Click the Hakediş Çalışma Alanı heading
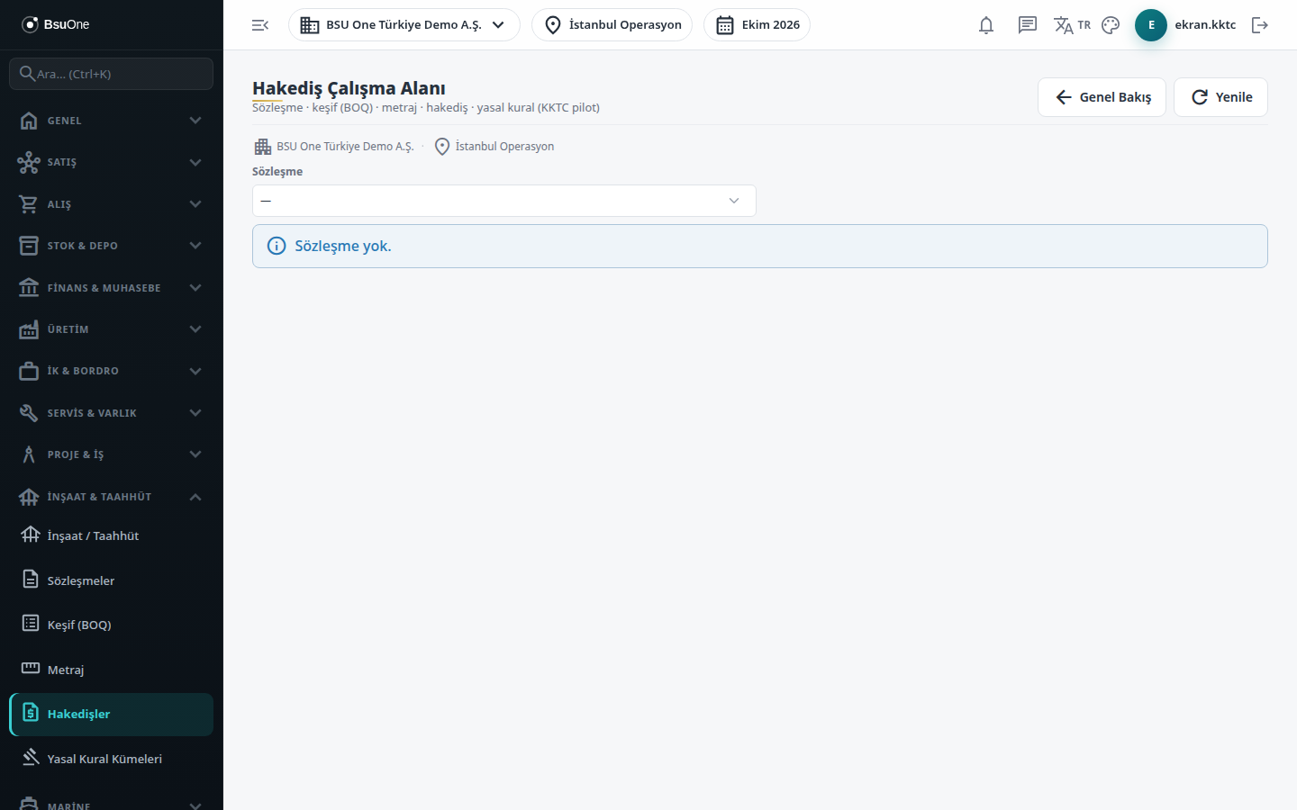This screenshot has height=810, width=1297. [x=349, y=88]
